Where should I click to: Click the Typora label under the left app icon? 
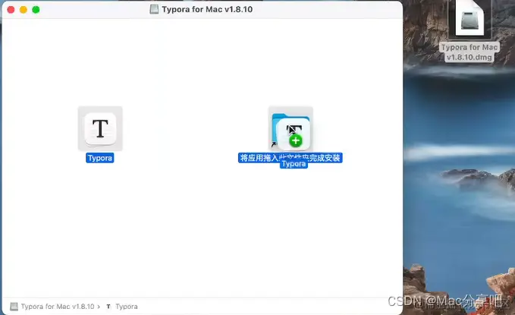(100, 158)
